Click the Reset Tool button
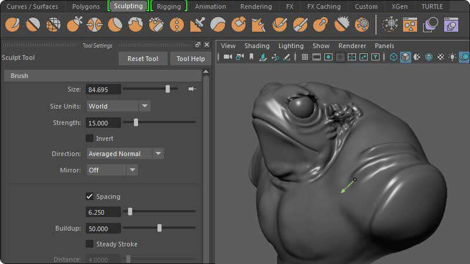This screenshot has width=470, height=264. (x=143, y=59)
